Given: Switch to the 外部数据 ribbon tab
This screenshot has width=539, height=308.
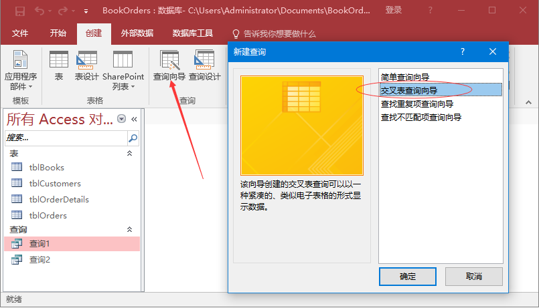Looking at the screenshot, I should 137,33.
